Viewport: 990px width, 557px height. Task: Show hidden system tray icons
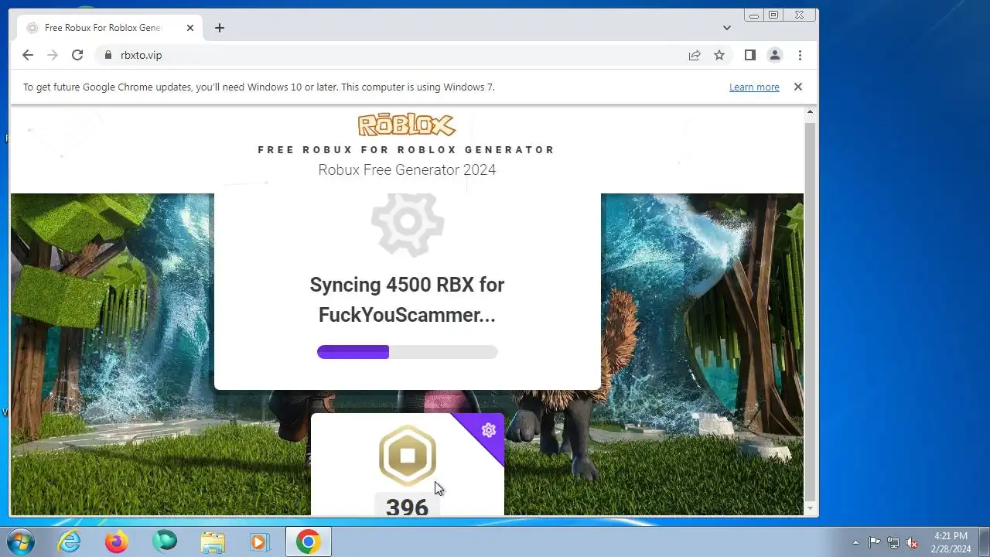point(855,542)
